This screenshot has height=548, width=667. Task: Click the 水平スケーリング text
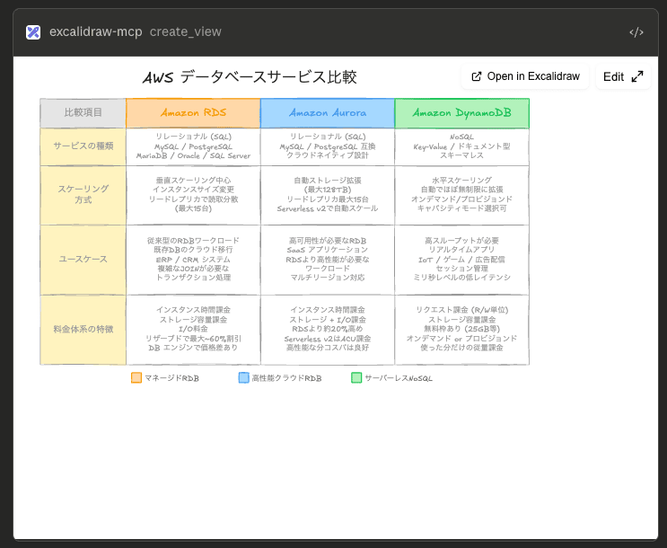[462, 181]
